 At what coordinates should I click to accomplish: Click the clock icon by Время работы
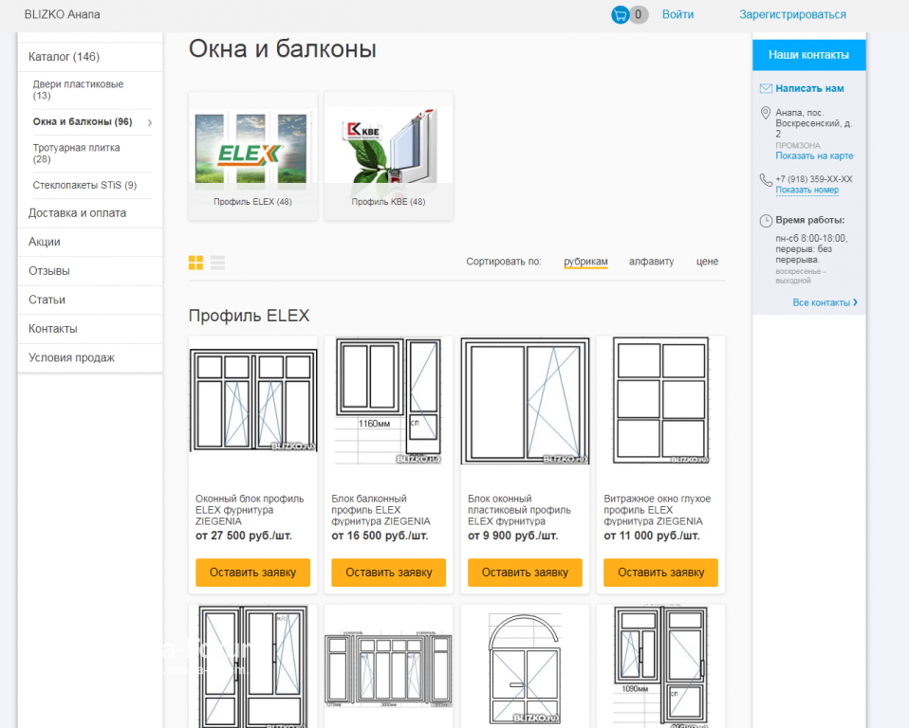[x=766, y=221]
